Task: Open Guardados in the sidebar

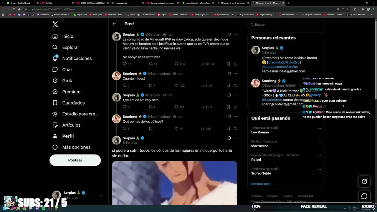Action: (69, 103)
